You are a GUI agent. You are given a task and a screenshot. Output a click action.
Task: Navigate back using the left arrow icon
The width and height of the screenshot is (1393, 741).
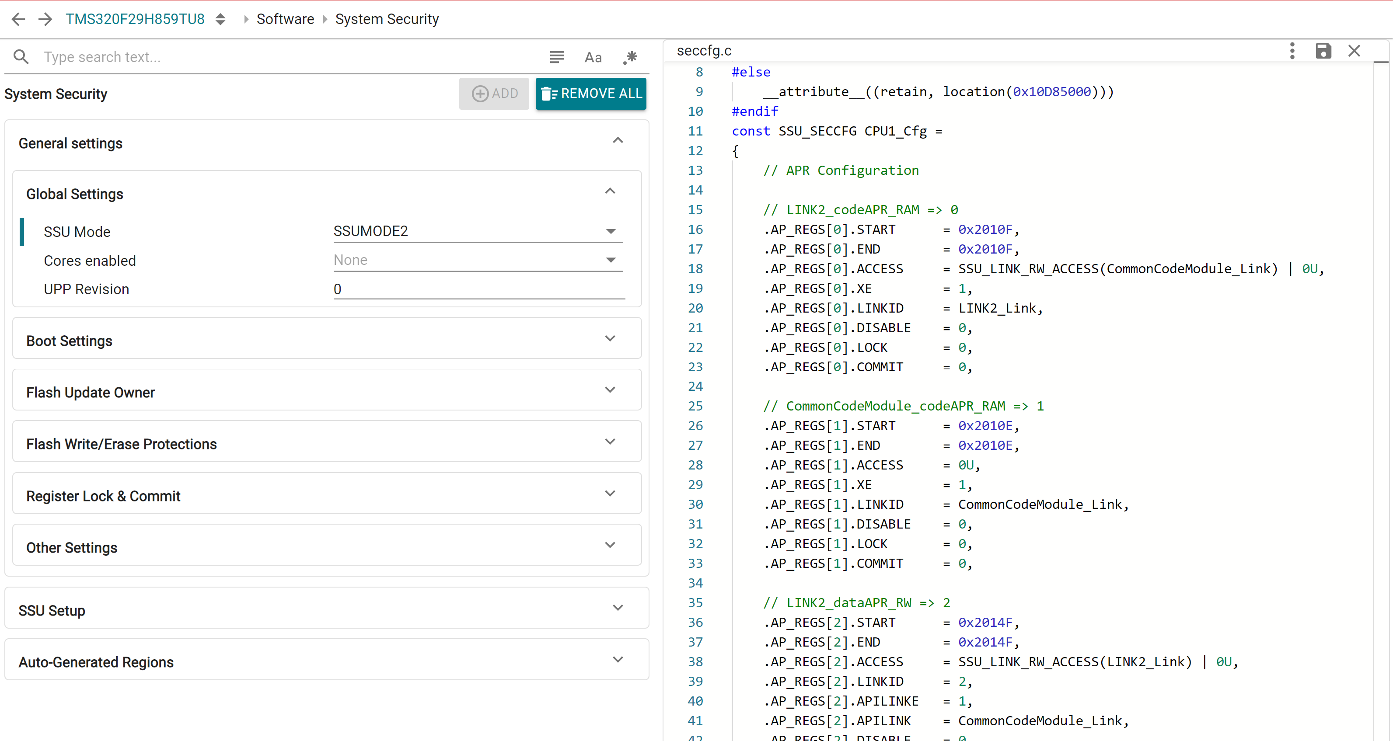point(18,19)
